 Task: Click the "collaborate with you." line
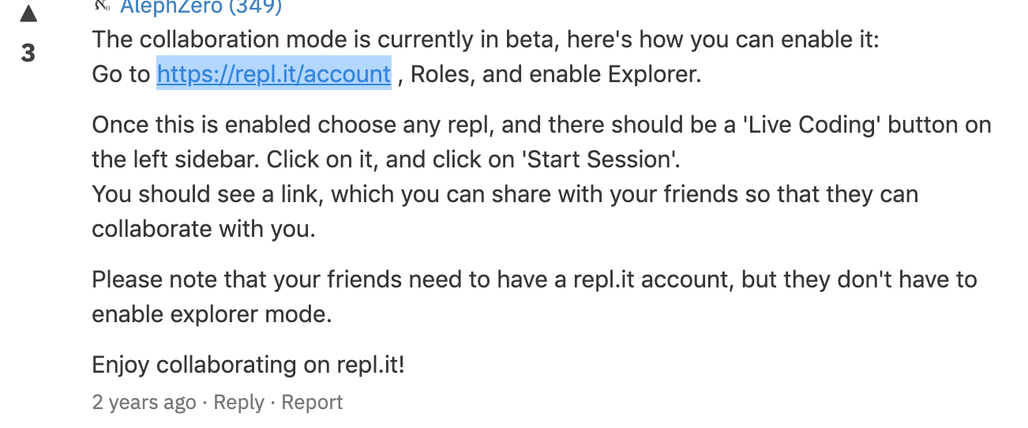click(204, 229)
